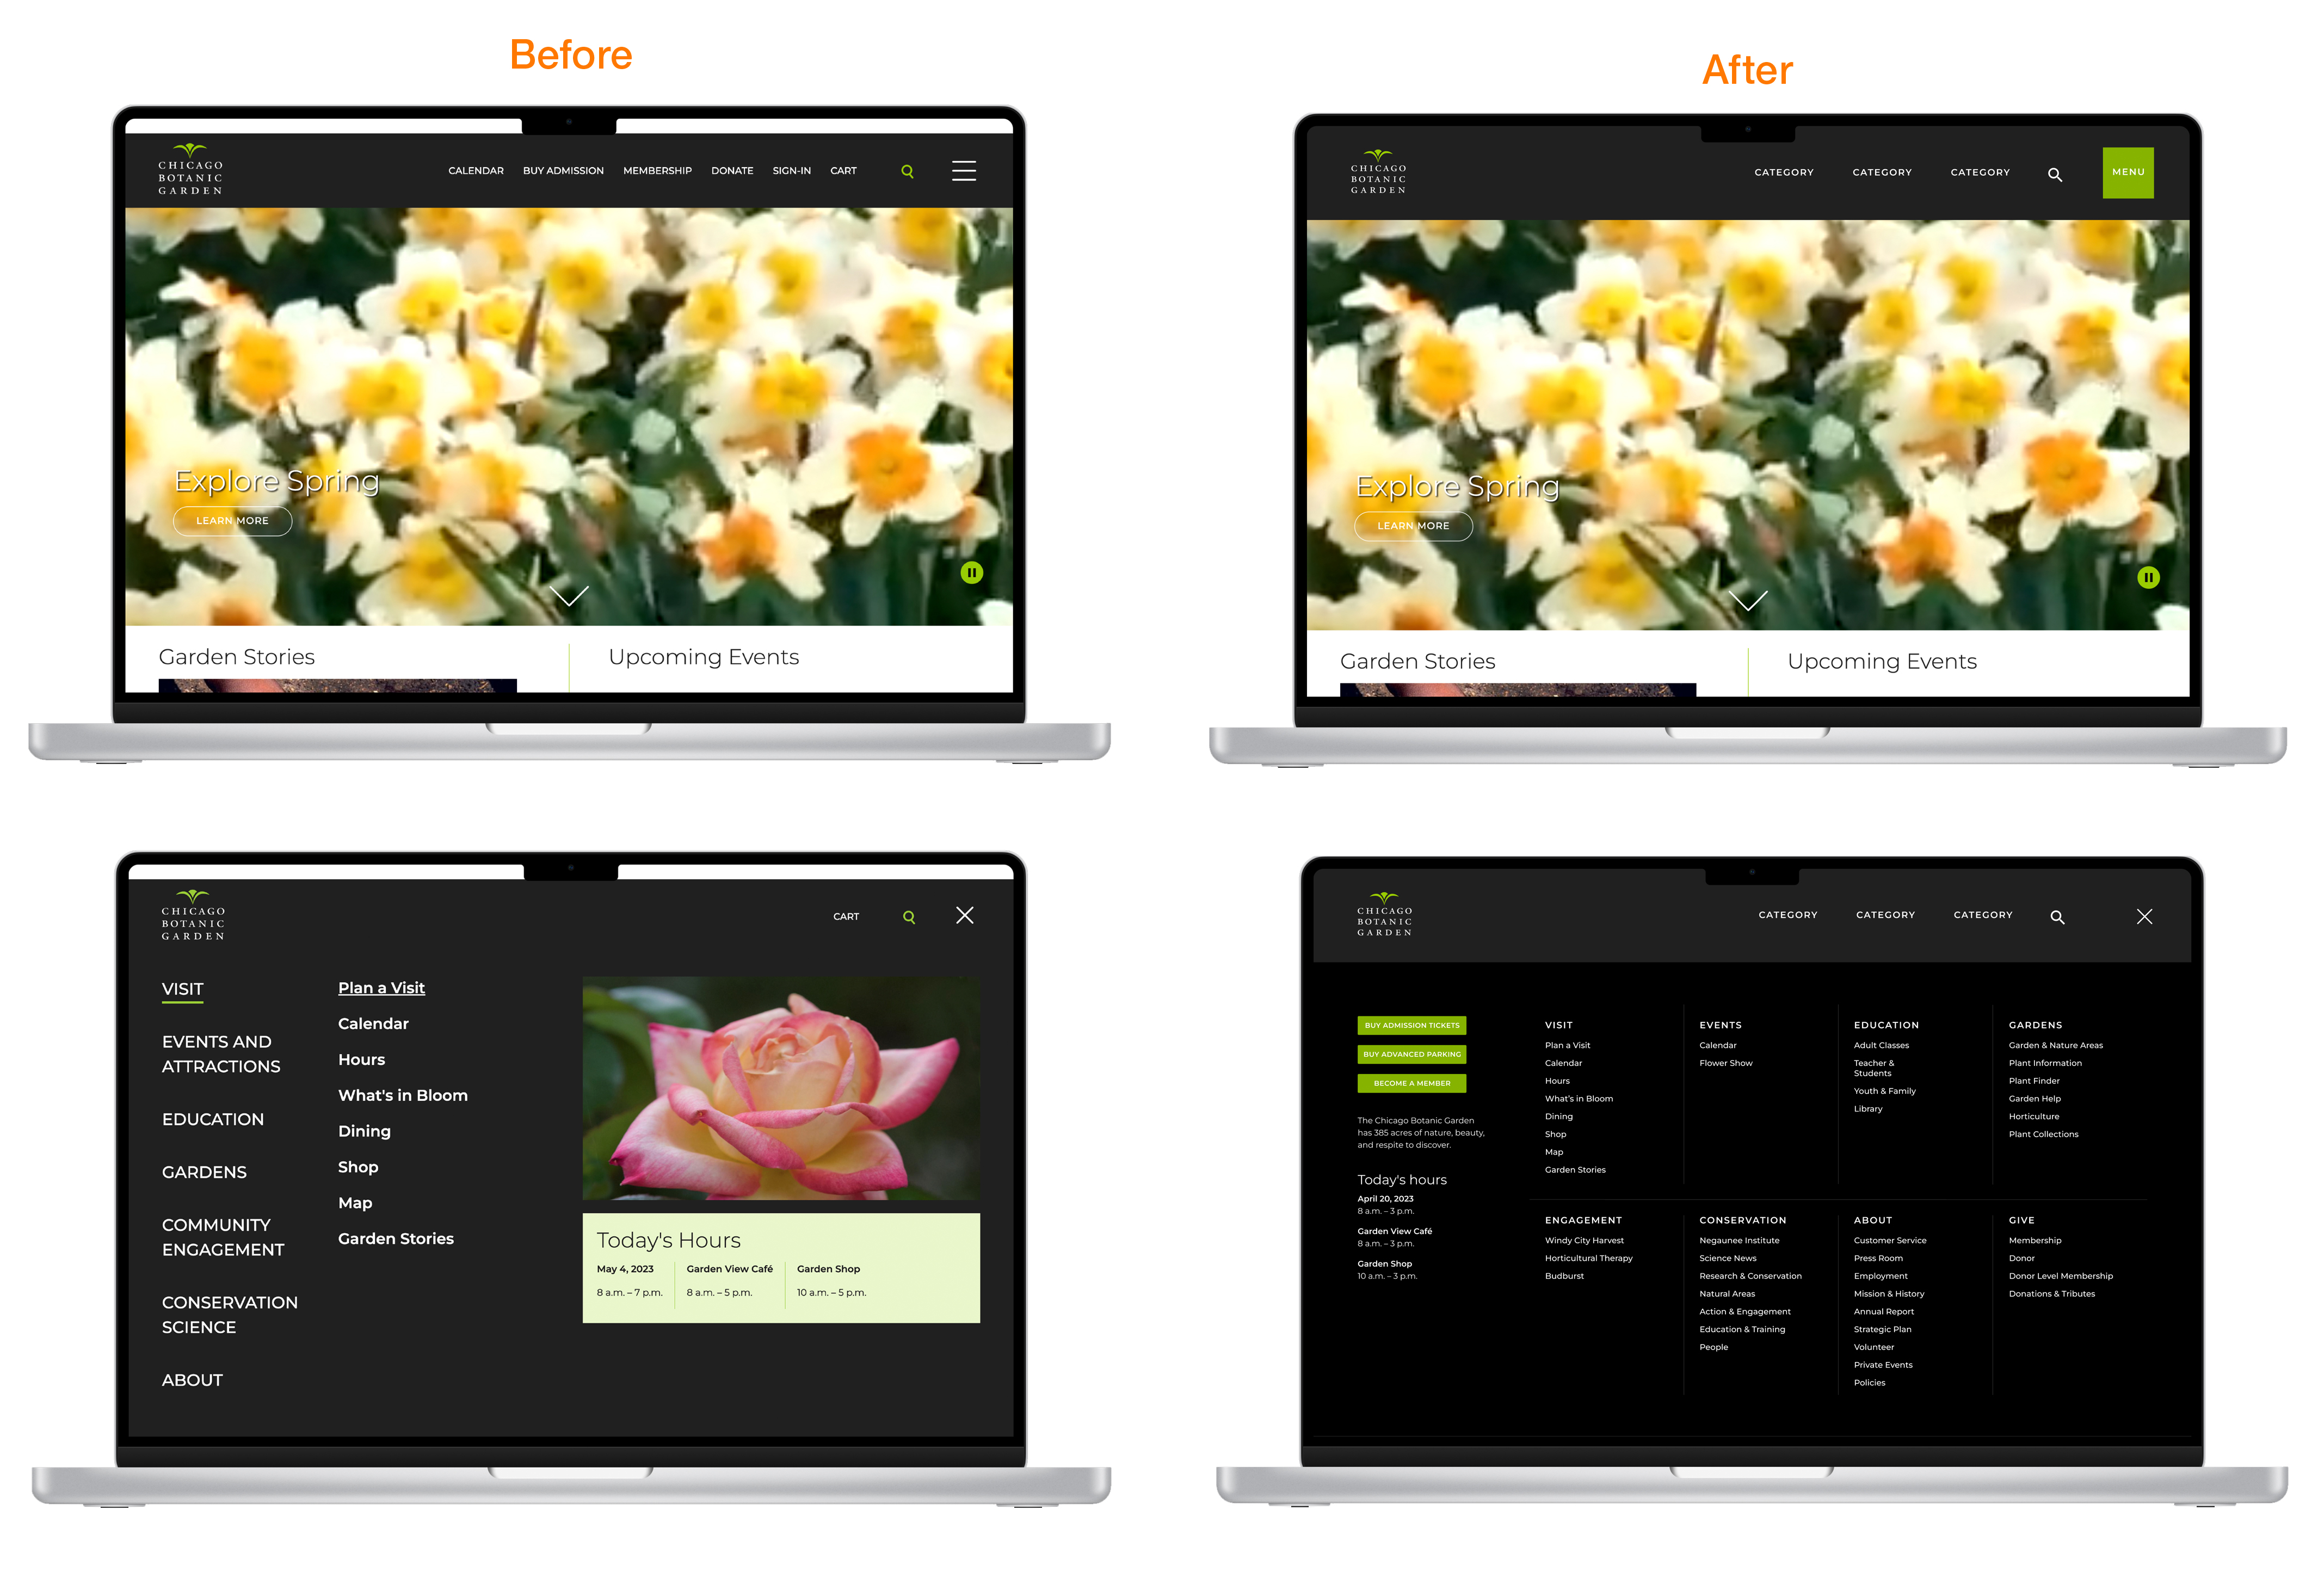The image size is (2324, 1578).
Task: Click the MEMBERSHIP navigation item
Action: (658, 171)
